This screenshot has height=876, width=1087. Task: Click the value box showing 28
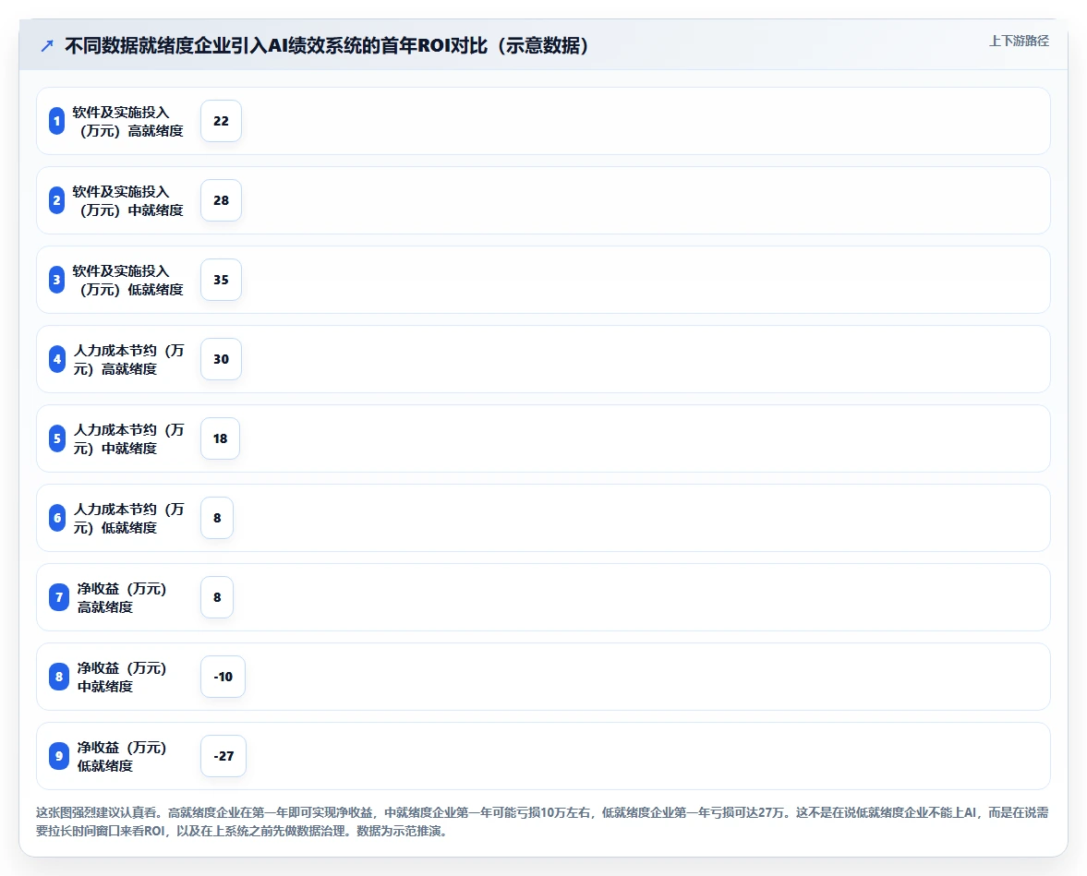pos(221,200)
